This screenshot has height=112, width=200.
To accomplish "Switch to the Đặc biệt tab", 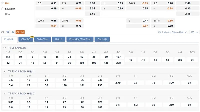I will 102,39.
